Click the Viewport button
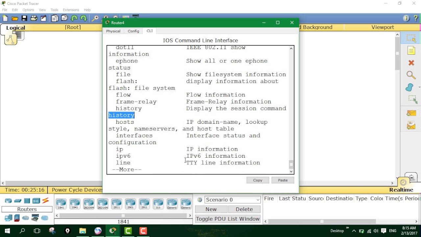Image resolution: width=421 pixels, height=237 pixels. (383, 27)
